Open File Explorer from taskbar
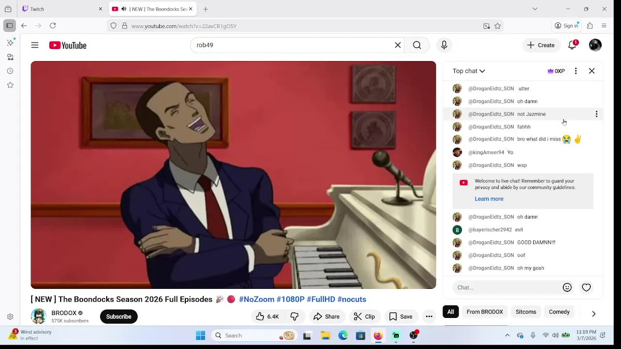 [x=326, y=335]
